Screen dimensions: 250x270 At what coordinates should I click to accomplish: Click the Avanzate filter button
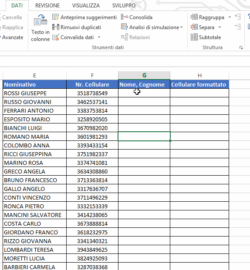click(12, 37)
